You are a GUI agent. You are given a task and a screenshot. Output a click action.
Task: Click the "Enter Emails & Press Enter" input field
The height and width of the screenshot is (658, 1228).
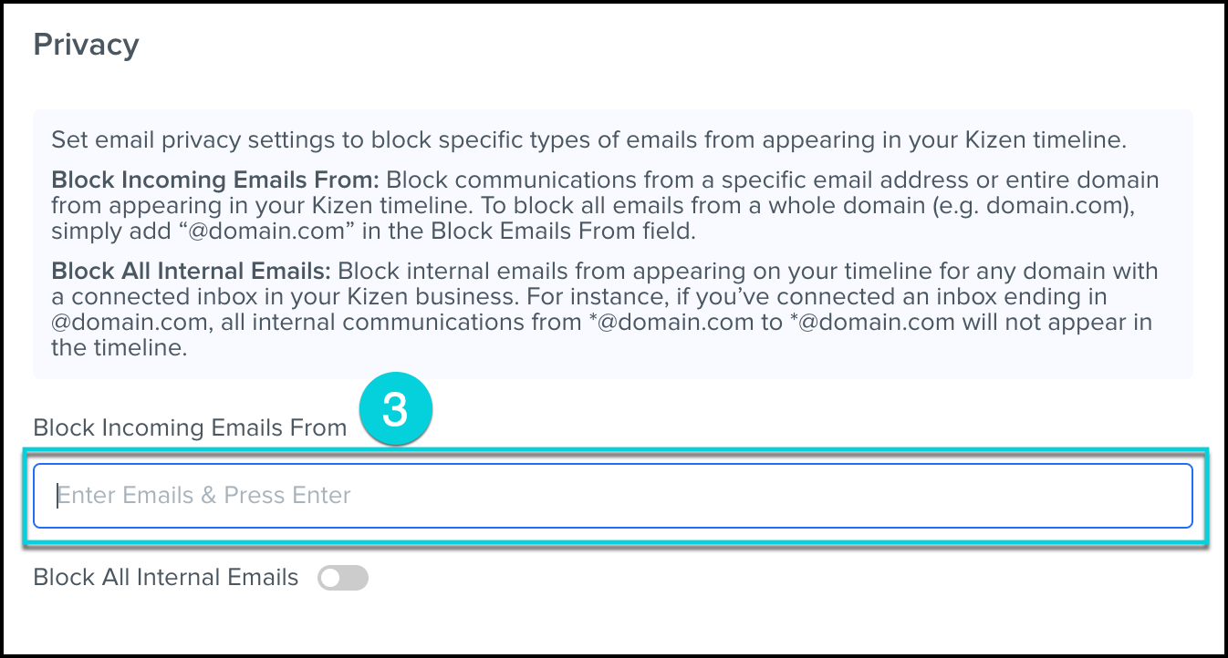click(x=611, y=496)
